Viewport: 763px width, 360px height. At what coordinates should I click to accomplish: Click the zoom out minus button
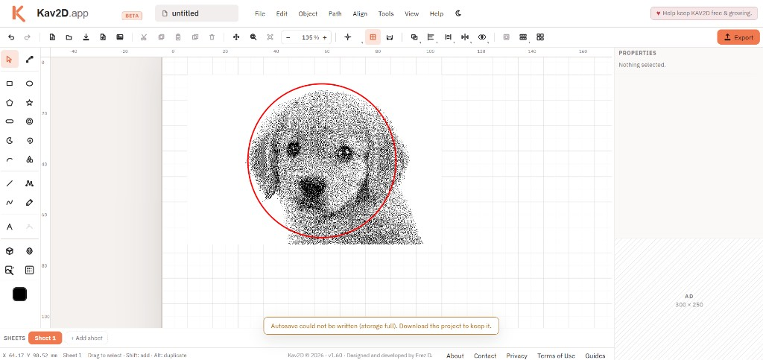tap(288, 37)
